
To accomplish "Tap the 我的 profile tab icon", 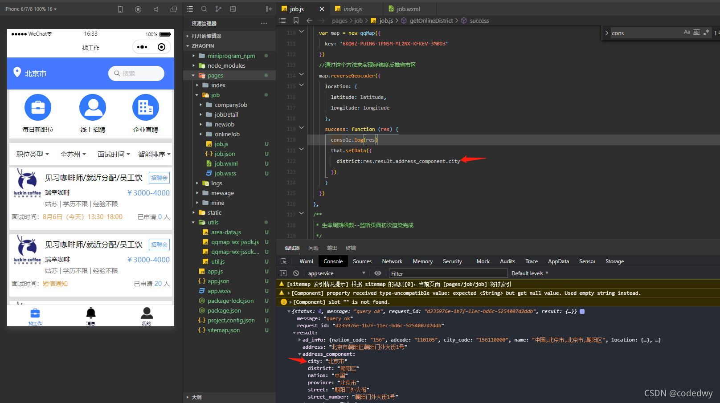I will [x=147, y=313].
